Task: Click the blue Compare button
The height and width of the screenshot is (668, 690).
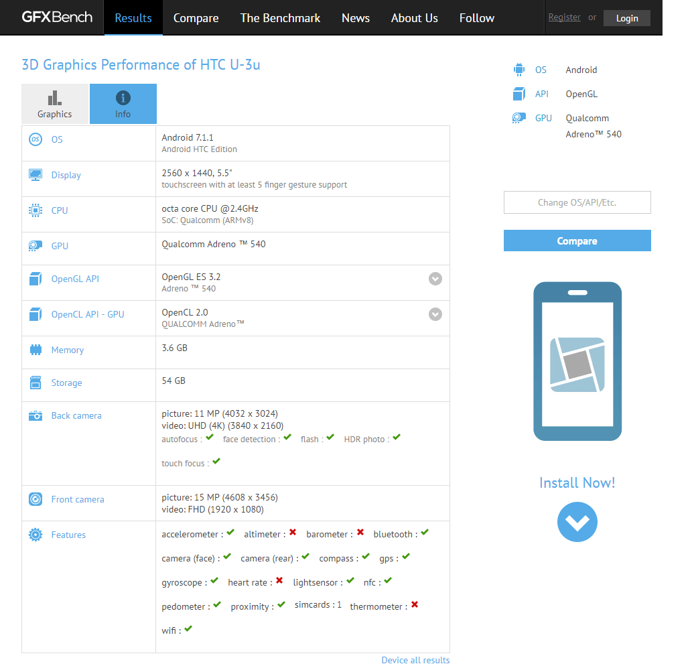Action: coord(577,241)
